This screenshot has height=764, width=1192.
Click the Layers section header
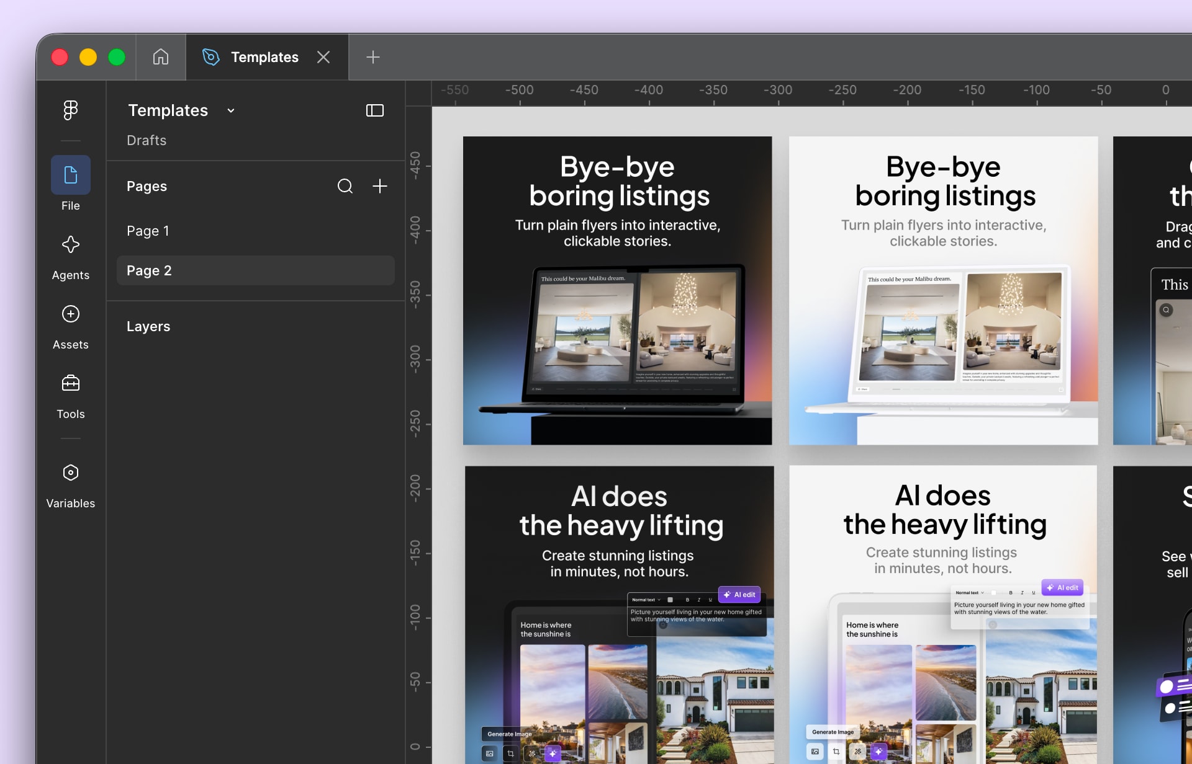[x=148, y=326]
